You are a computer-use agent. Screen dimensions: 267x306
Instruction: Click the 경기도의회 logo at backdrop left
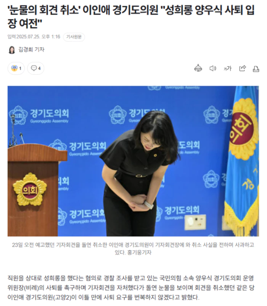(39, 115)
